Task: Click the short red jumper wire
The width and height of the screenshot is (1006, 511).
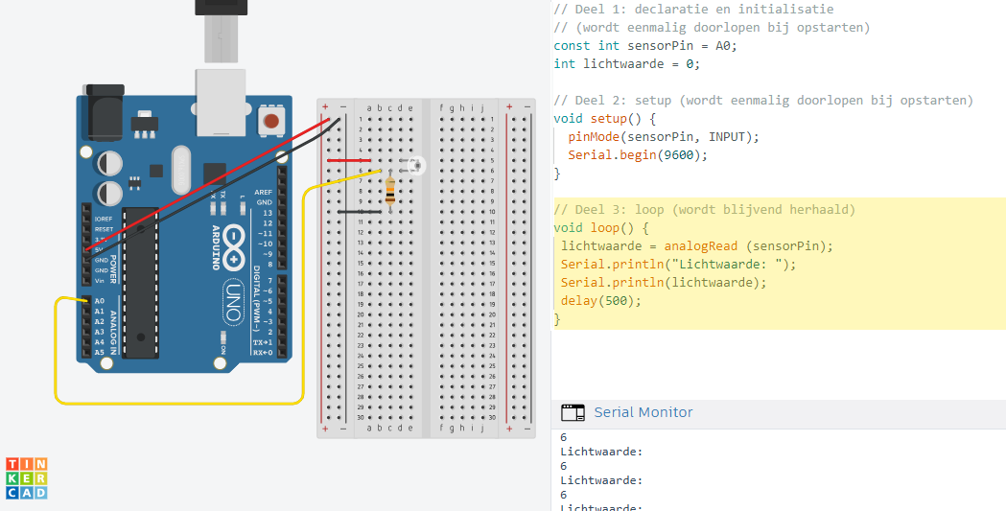Action: (x=349, y=160)
